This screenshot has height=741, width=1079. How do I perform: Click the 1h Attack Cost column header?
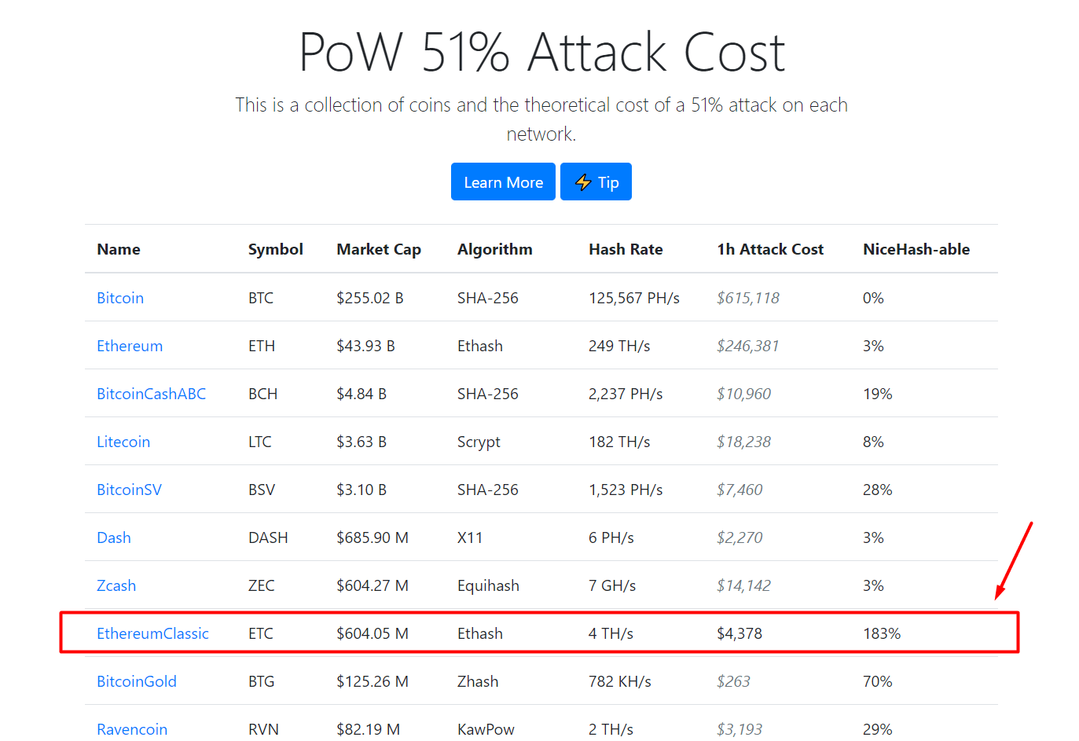pos(770,249)
